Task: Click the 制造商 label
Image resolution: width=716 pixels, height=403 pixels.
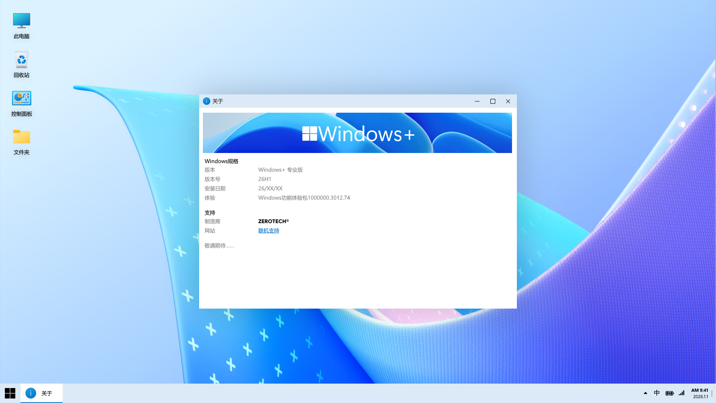Action: [x=212, y=221]
